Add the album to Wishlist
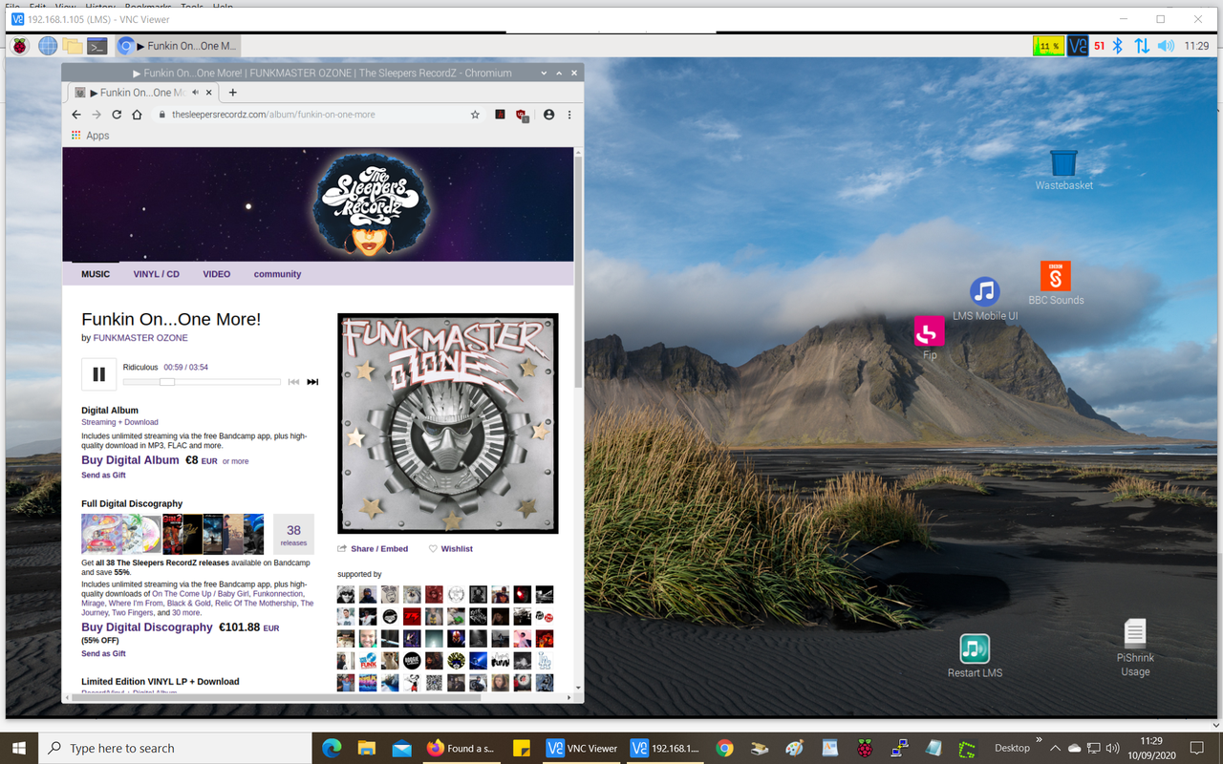1223x764 pixels. point(450,549)
